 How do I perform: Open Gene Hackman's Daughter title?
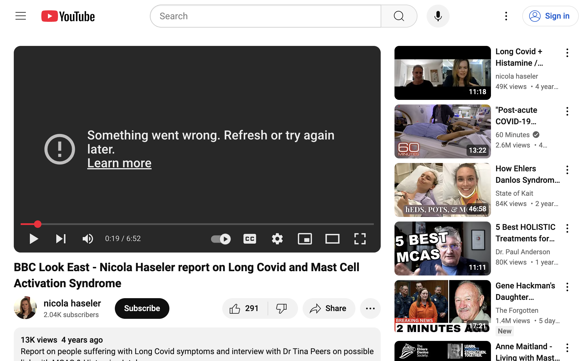coord(525,291)
